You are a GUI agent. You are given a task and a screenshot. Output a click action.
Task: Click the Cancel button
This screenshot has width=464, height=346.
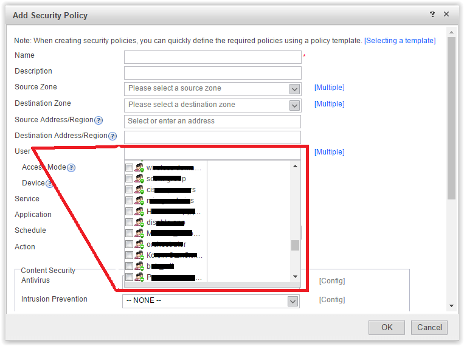[x=429, y=327]
